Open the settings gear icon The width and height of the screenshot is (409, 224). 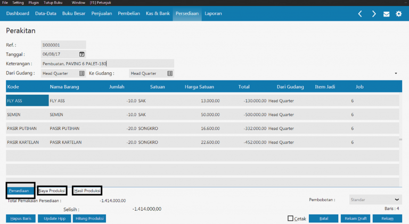pos(399,14)
